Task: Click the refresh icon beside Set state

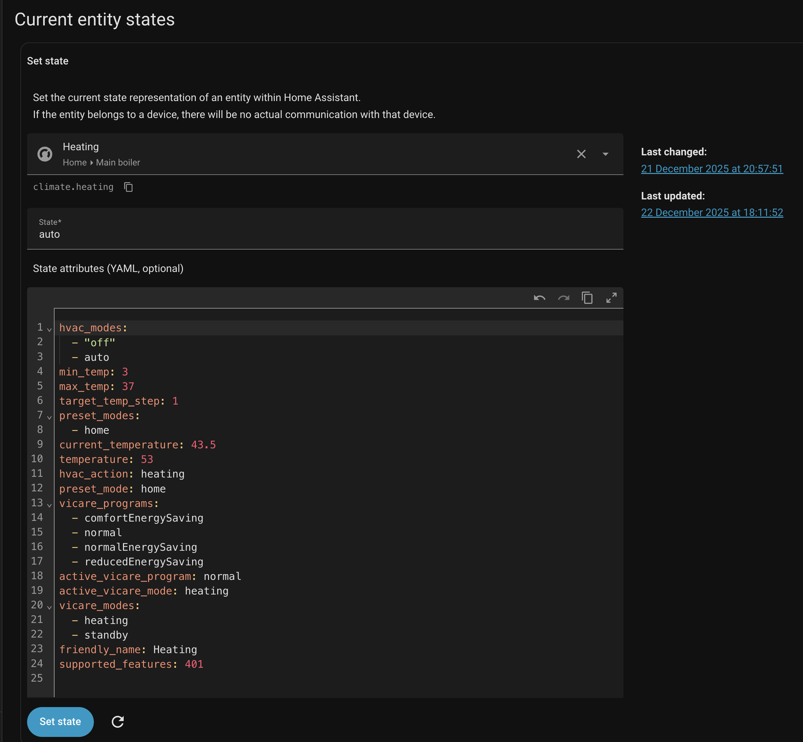Action: click(x=118, y=722)
